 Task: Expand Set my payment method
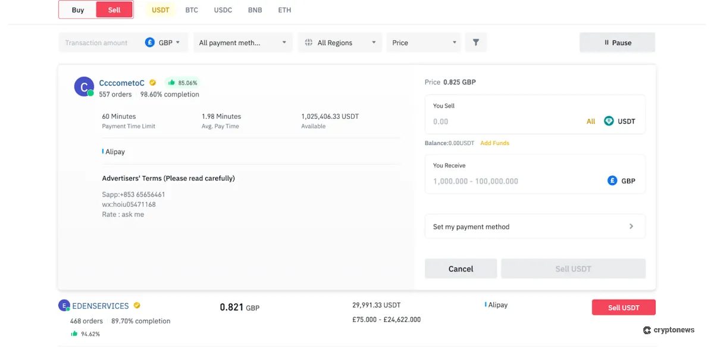[534, 227]
